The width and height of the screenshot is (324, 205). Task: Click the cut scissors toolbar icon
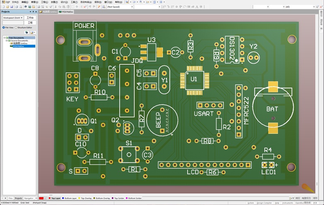tap(55, 7)
